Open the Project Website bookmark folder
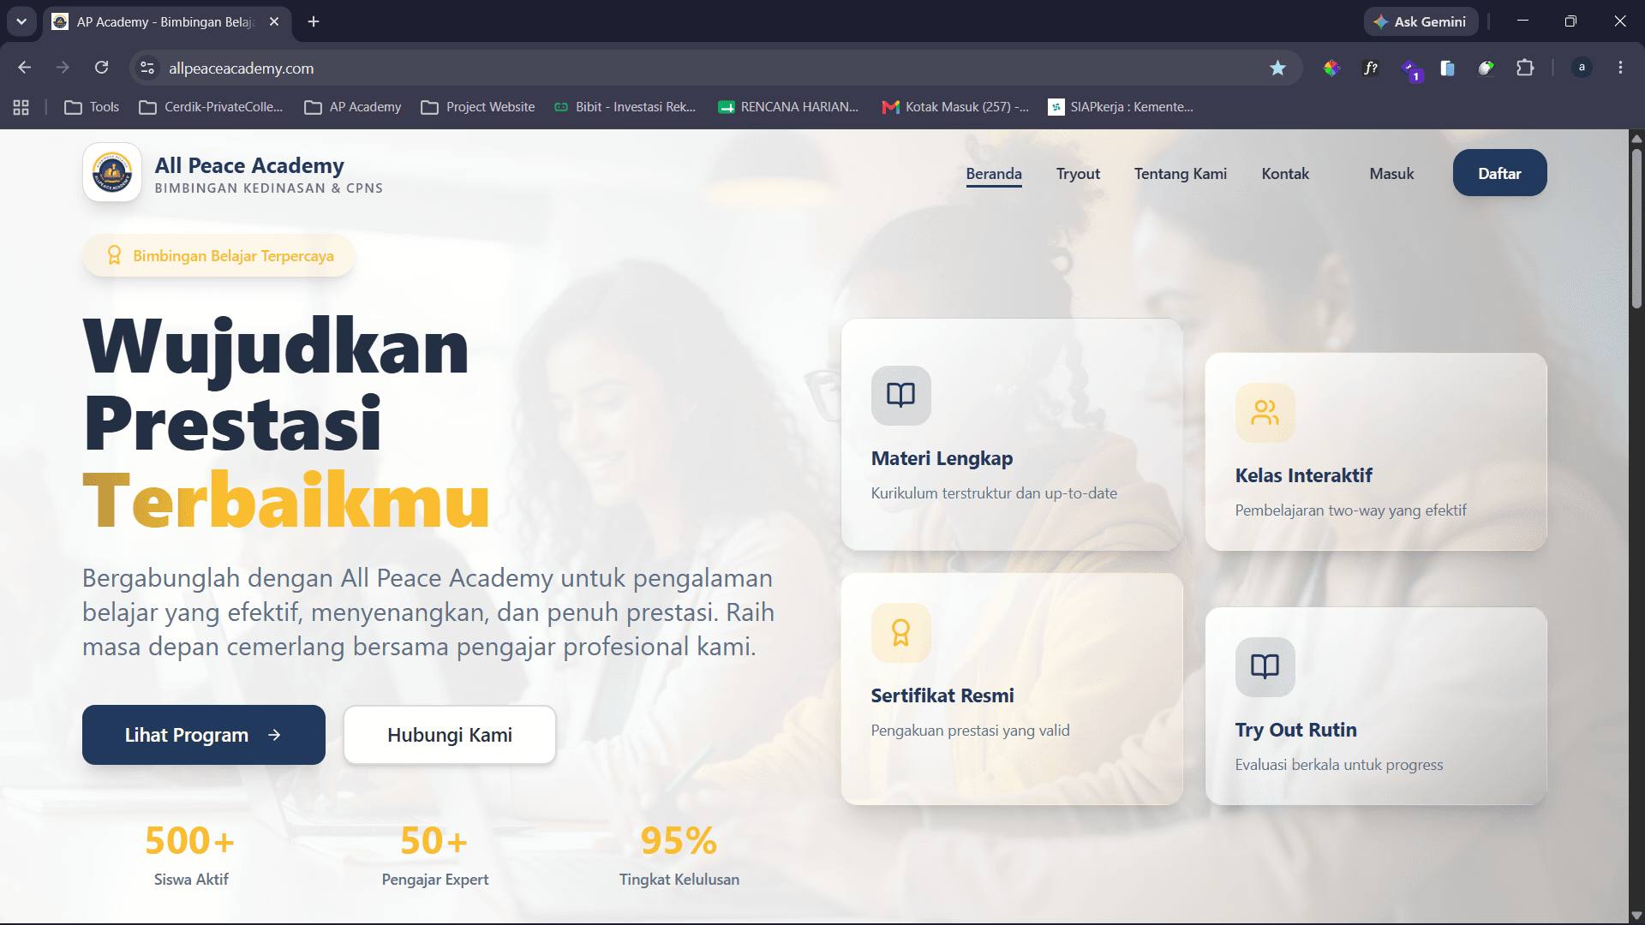Image resolution: width=1645 pixels, height=925 pixels. pos(478,107)
